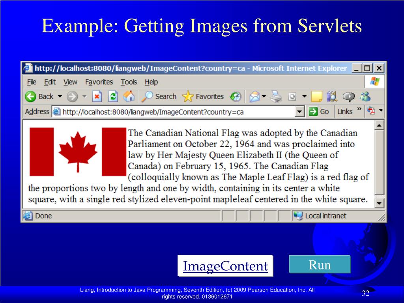Click the page icon in address field
Viewport: 404px width, 303px height.
click(x=57, y=112)
